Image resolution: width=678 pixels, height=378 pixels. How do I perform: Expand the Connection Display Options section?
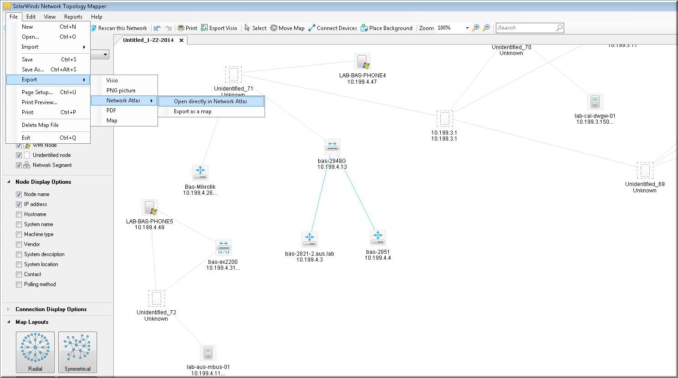pos(9,309)
